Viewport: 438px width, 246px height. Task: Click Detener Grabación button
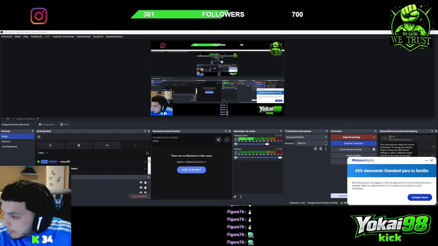[x=353, y=143]
